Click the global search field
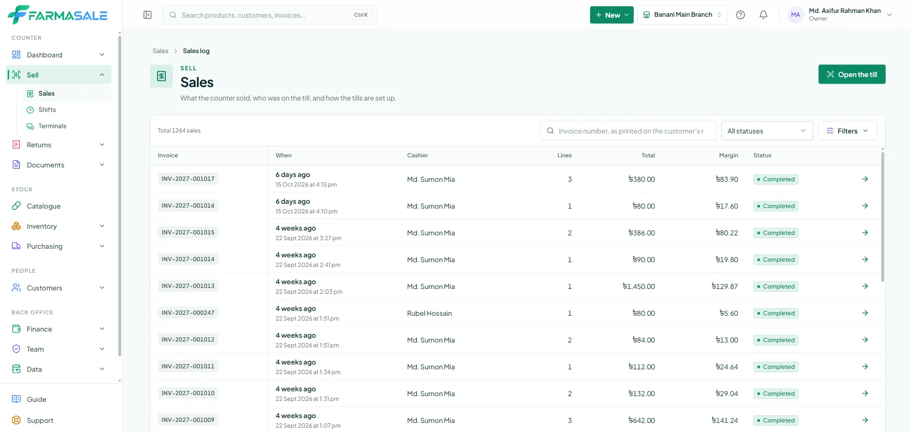The width and height of the screenshot is (911, 432). point(270,15)
